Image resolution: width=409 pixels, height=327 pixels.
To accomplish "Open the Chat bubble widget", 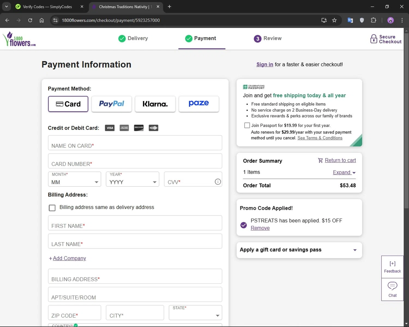I will click(x=392, y=289).
